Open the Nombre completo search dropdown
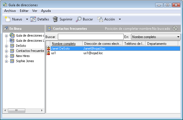This screenshot has width=183, height=120. click(x=156, y=37)
